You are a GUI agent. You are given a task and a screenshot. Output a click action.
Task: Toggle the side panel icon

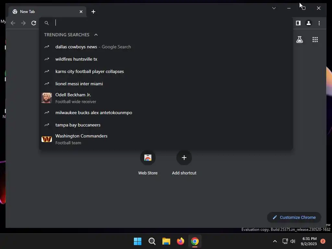[x=298, y=23]
